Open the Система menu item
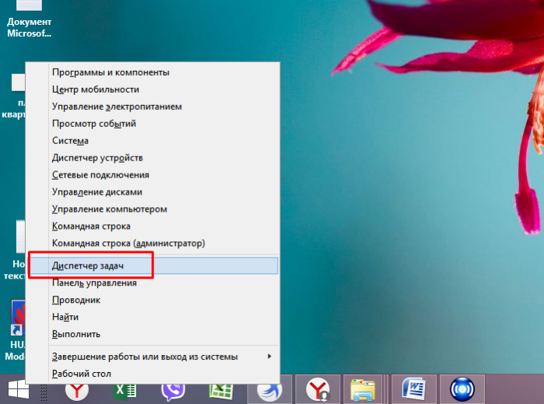 tap(153, 141)
